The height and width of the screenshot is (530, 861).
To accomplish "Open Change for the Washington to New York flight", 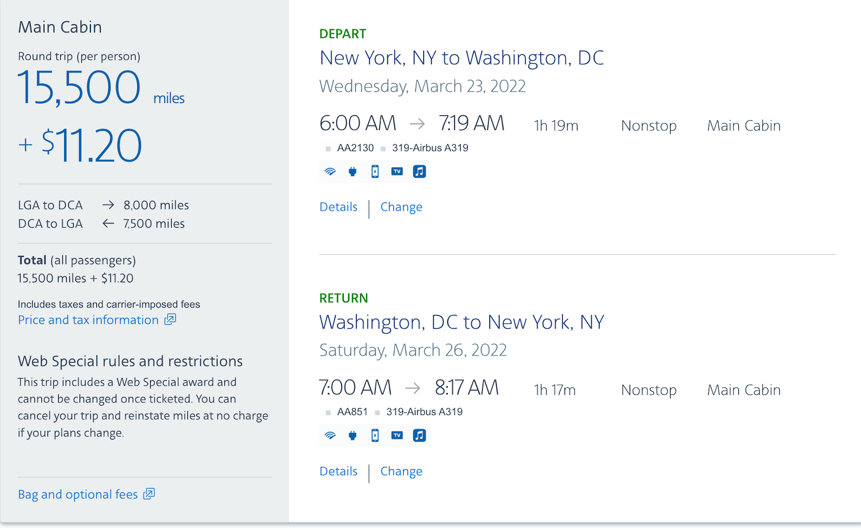I will coord(401,471).
